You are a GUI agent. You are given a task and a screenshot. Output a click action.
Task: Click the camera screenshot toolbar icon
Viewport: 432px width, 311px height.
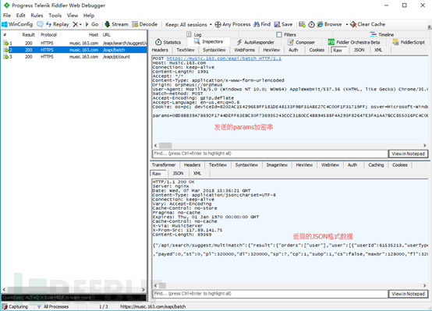coord(302,24)
